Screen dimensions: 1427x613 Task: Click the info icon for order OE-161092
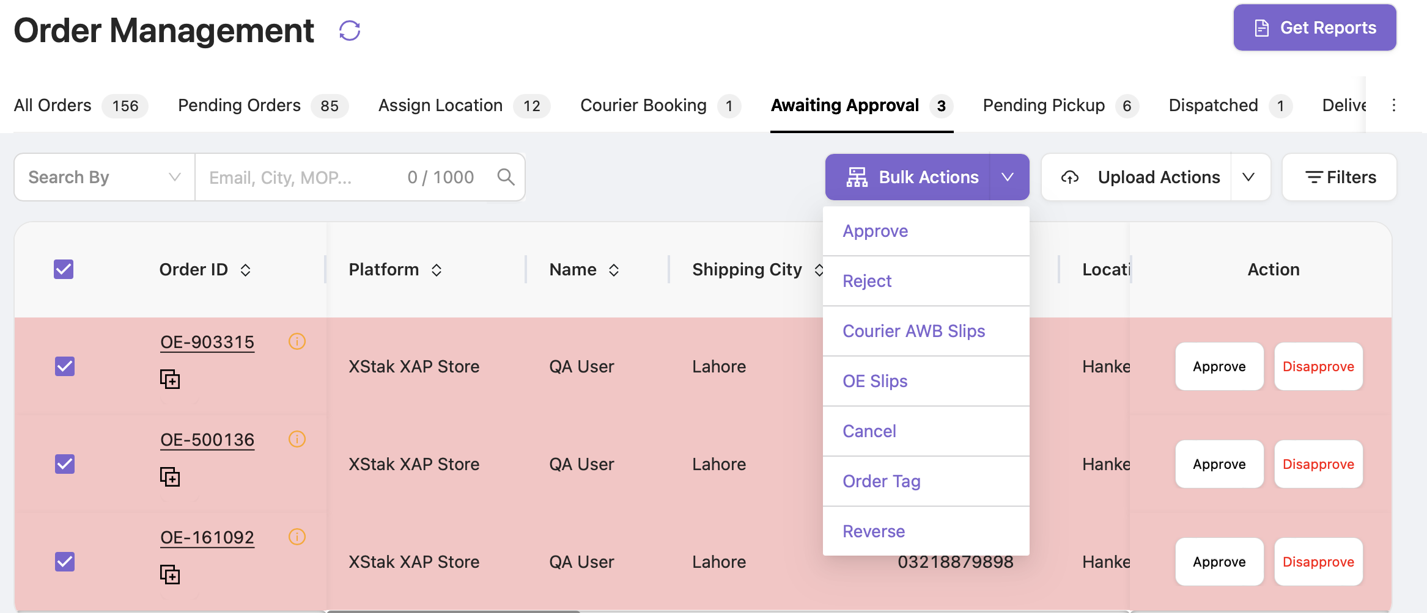tap(297, 537)
